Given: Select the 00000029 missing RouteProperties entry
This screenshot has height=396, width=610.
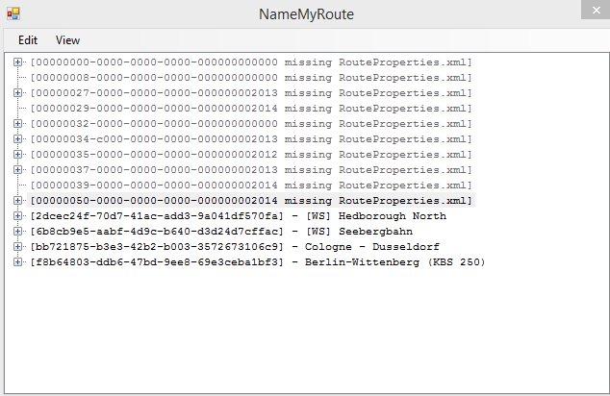Looking at the screenshot, I should pyautogui.click(x=250, y=109).
